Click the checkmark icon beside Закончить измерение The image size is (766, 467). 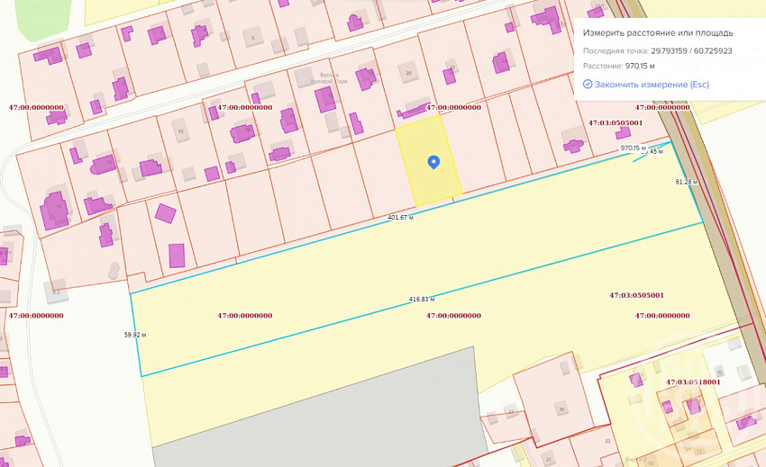pos(588,85)
